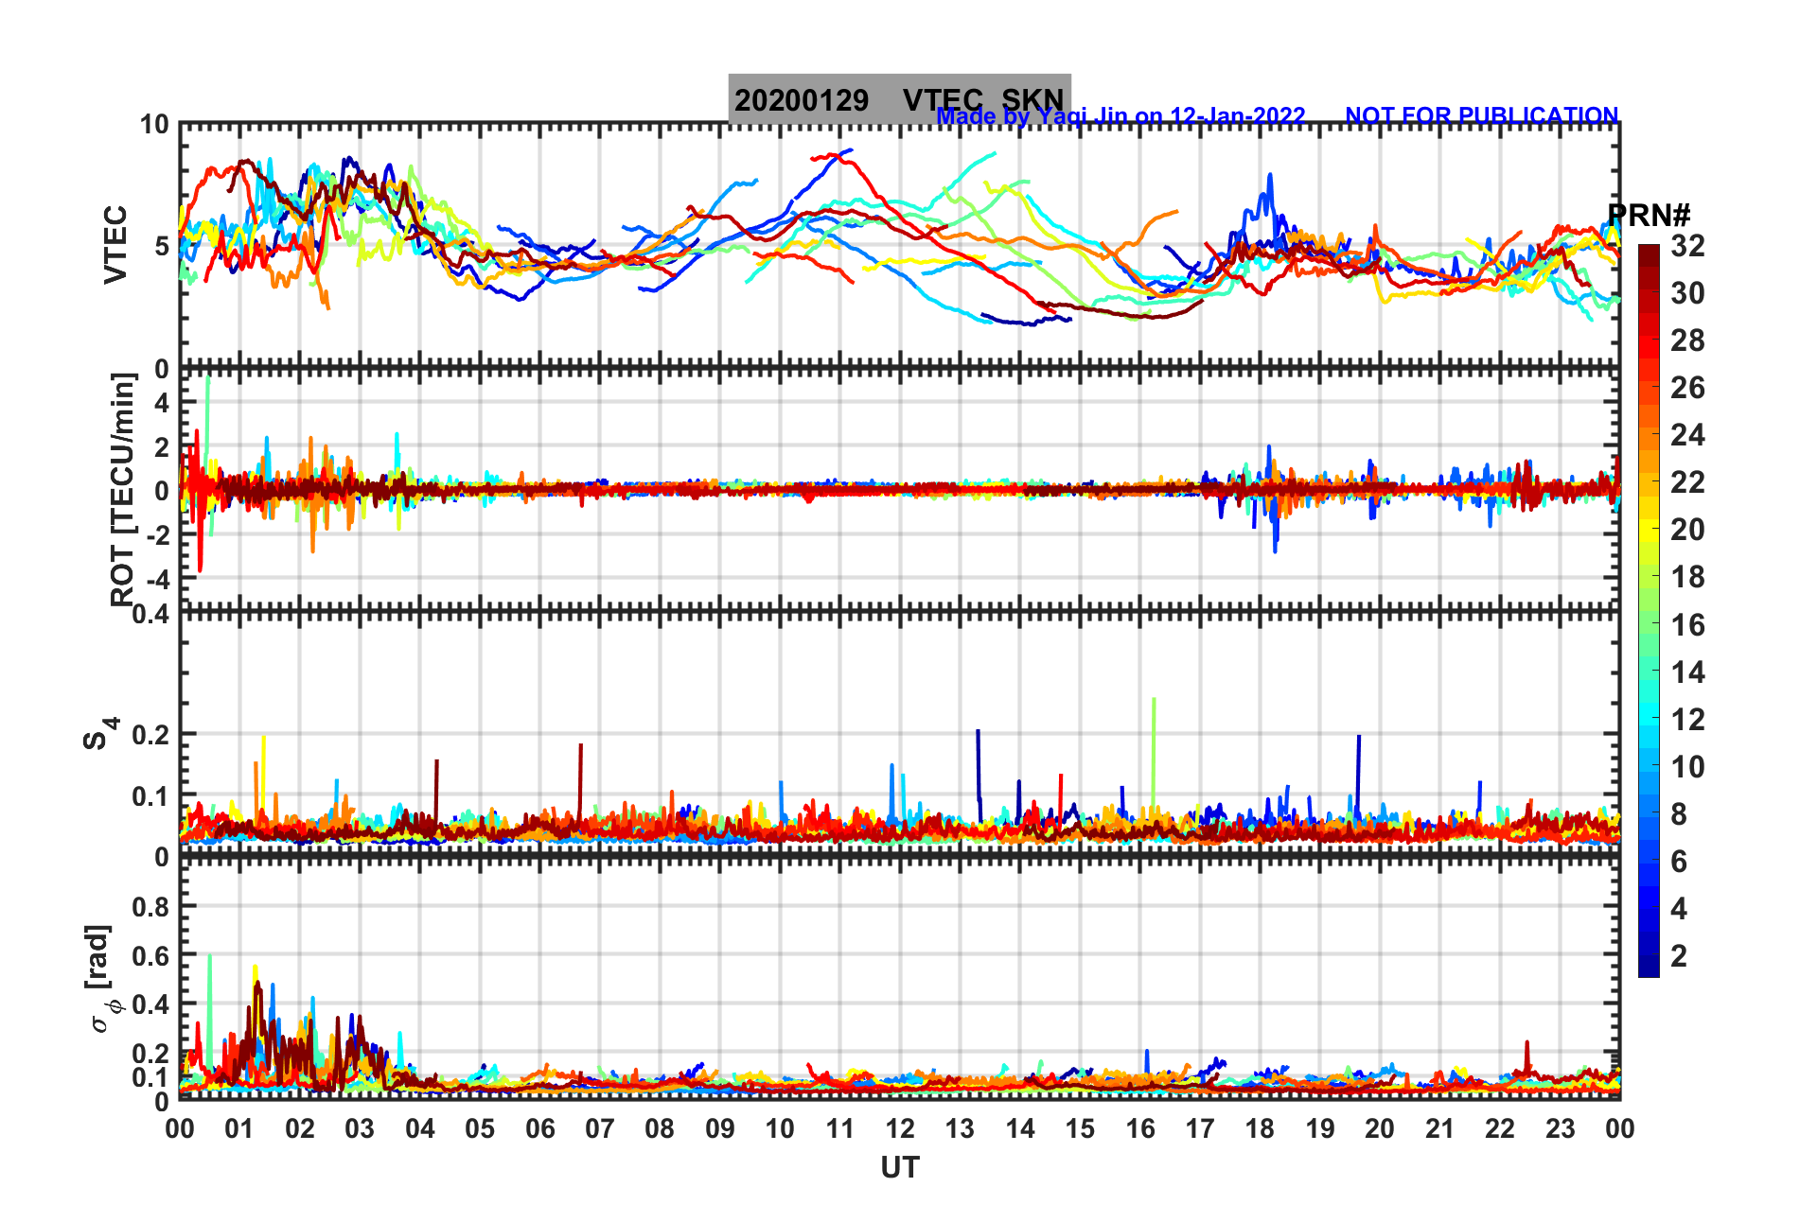Click the 'ROT [TECU/min]' y-axis label
The width and height of the screenshot is (1800, 1222).
point(123,489)
